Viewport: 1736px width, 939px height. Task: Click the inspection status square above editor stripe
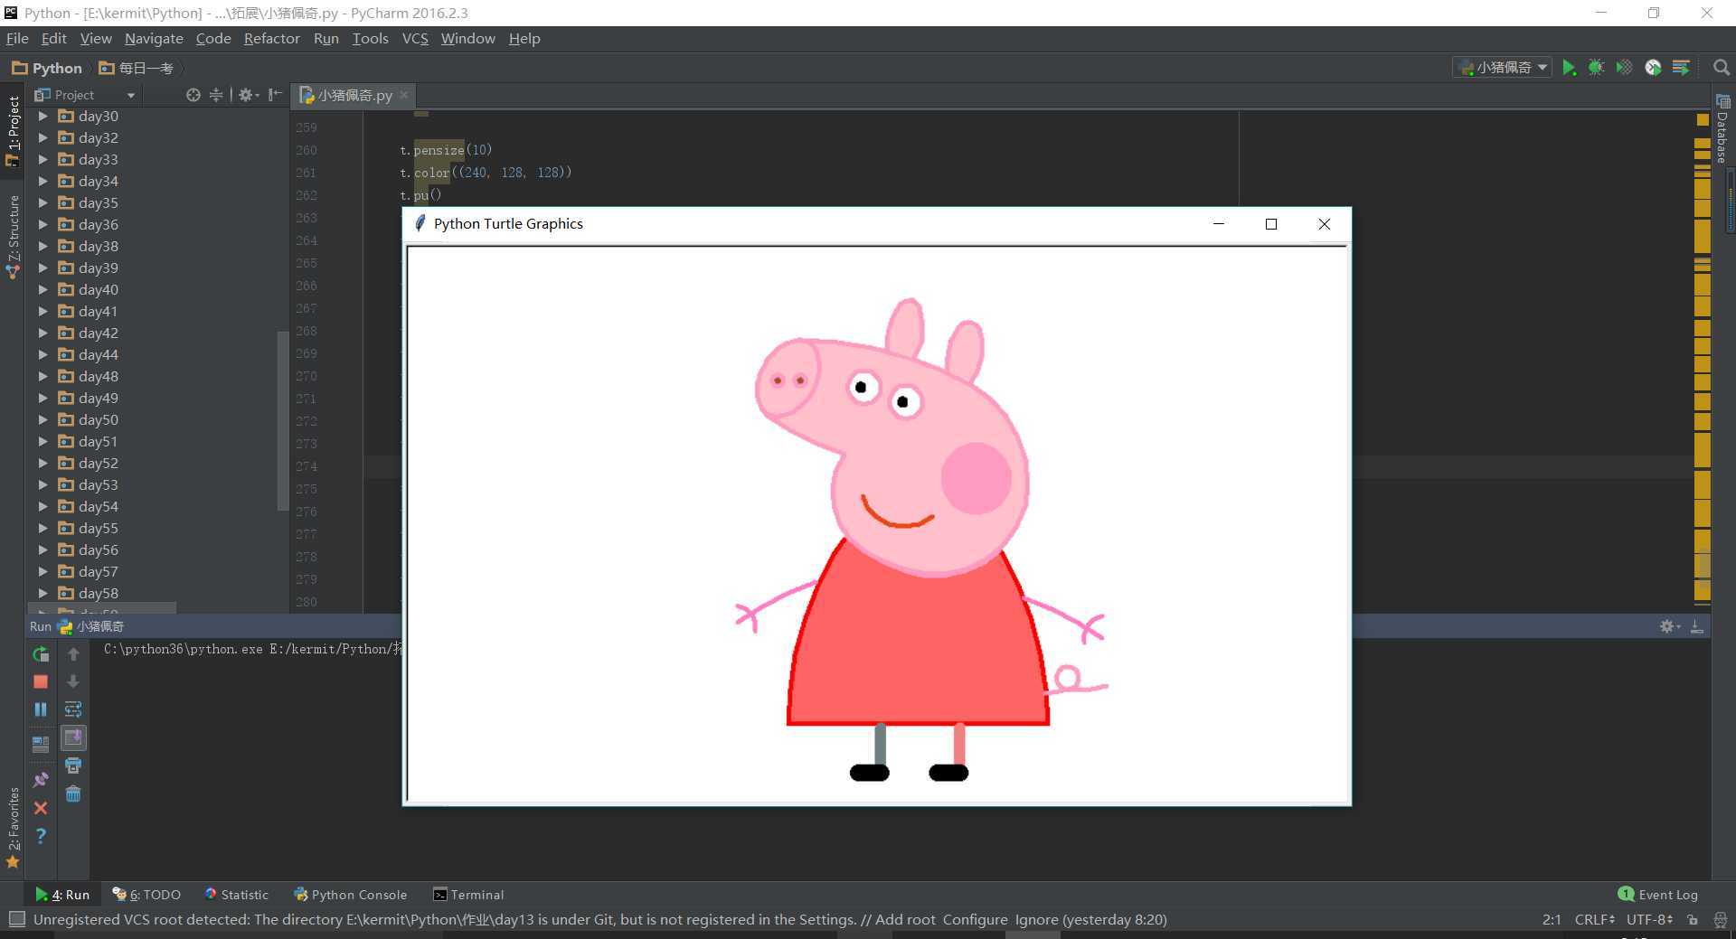click(1703, 119)
